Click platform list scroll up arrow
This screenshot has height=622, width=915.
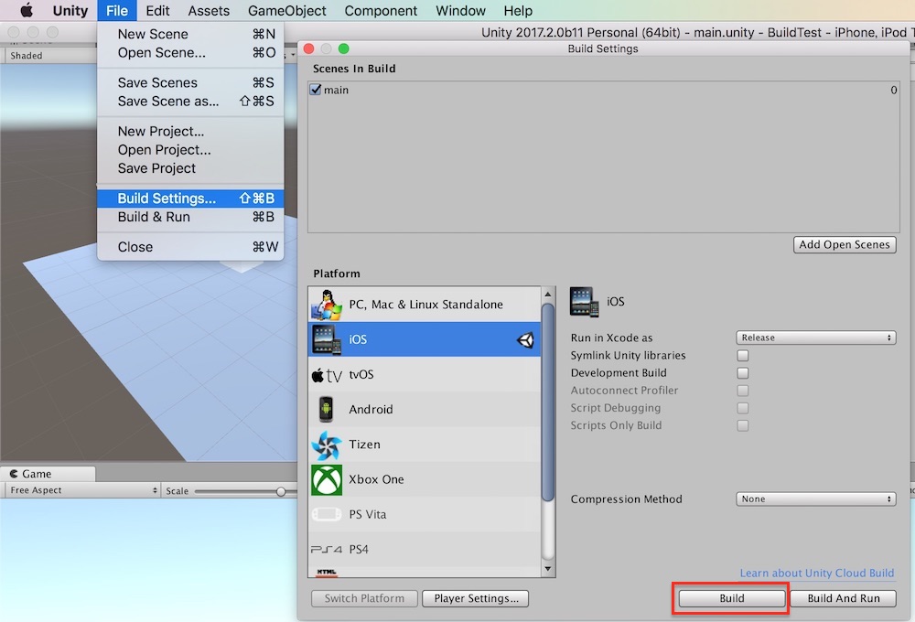547,294
